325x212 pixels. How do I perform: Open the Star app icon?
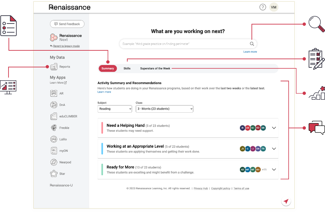coord(54,174)
